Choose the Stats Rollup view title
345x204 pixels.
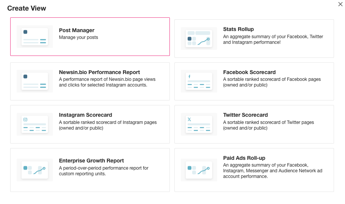point(238,29)
